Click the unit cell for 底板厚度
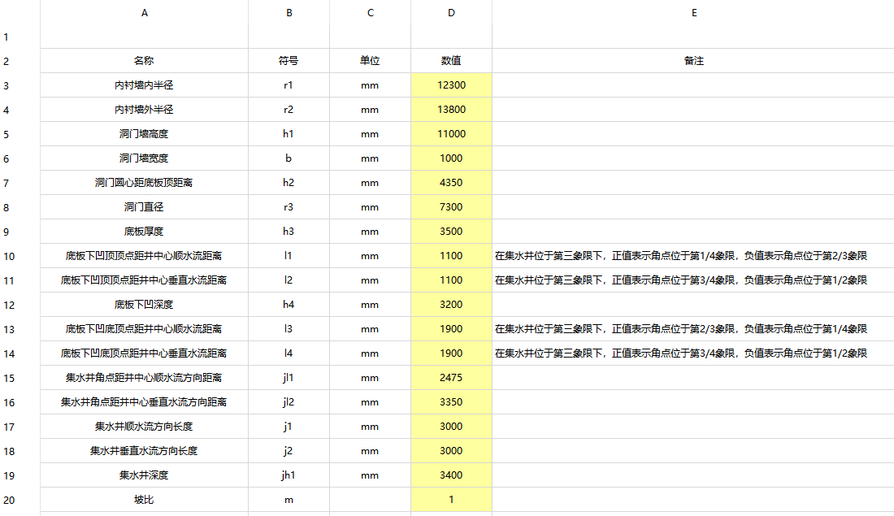 [370, 232]
